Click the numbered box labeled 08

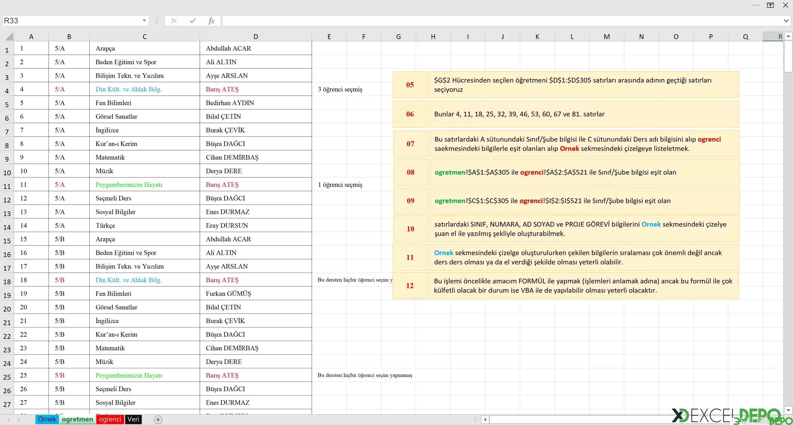[x=410, y=172]
